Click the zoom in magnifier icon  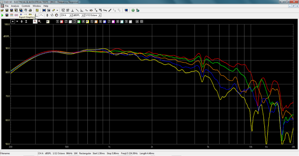[35, 22]
